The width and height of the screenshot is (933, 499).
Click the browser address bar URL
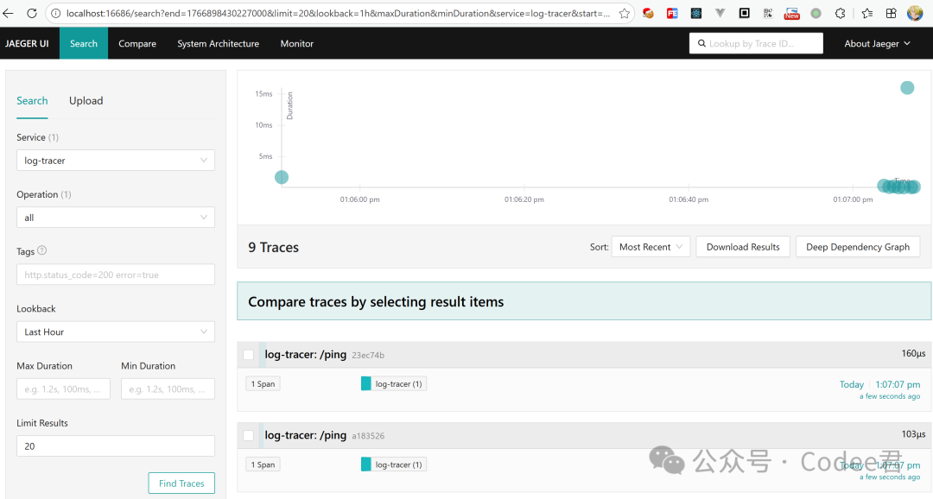(x=338, y=13)
